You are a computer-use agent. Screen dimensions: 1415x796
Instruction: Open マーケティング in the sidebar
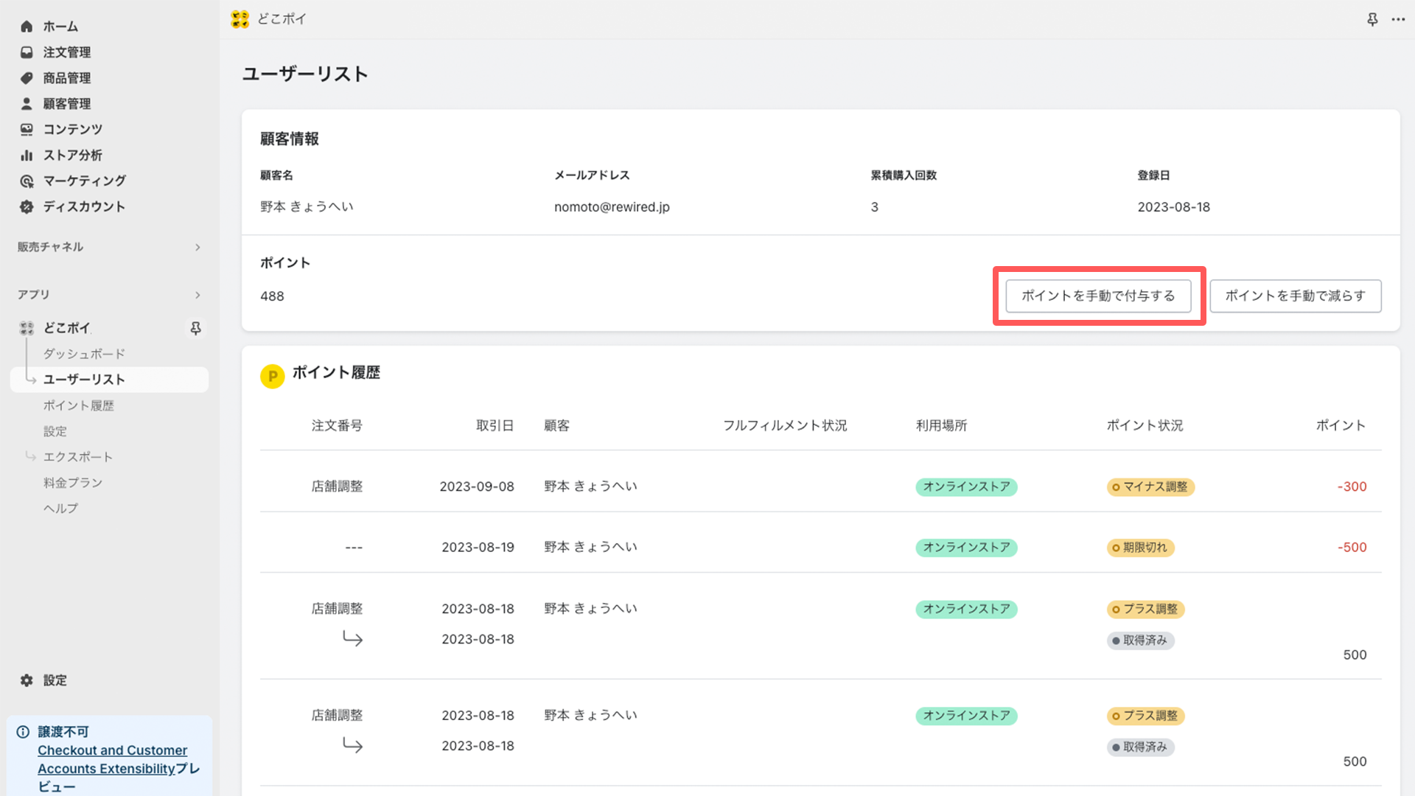point(84,181)
